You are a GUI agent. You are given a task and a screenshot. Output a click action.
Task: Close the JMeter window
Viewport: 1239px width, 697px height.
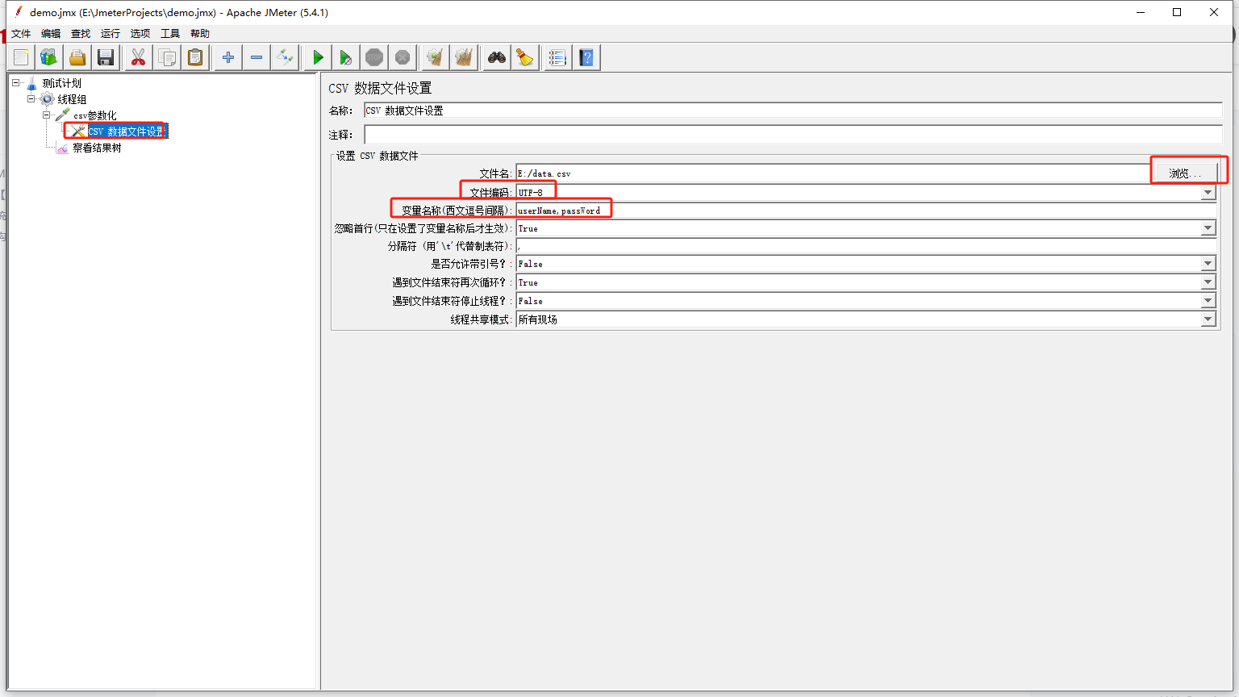click(x=1214, y=12)
